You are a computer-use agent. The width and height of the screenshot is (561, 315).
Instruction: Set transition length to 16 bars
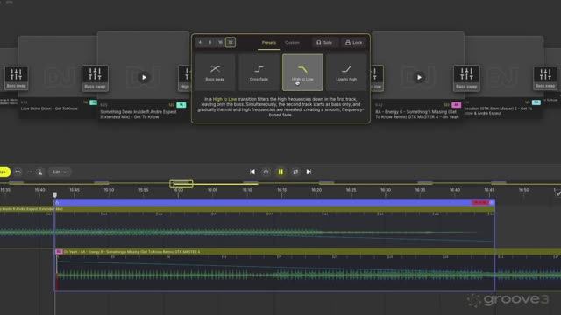point(220,43)
